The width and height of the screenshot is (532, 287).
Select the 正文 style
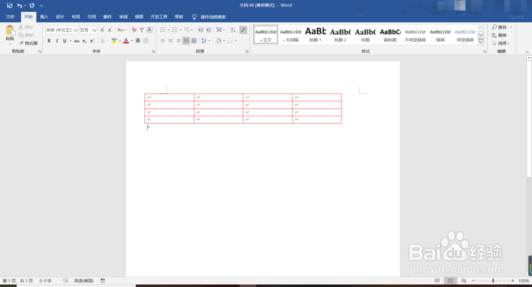click(x=265, y=34)
